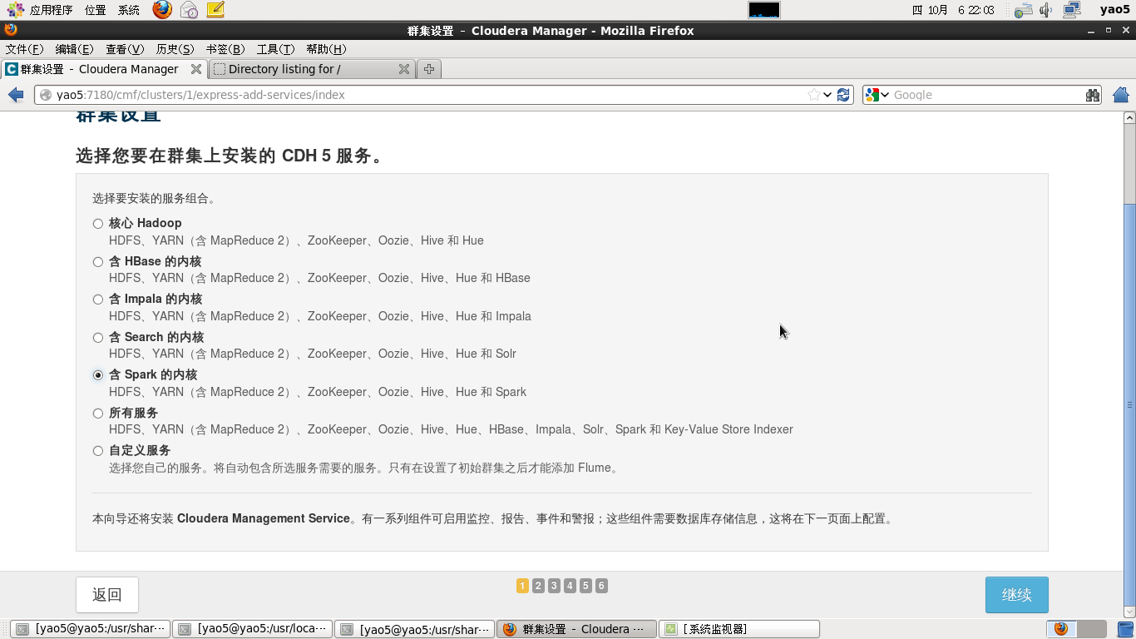Viewport: 1136px width, 639px height.
Task: Open the 位置 panel menu
Action: 95,10
